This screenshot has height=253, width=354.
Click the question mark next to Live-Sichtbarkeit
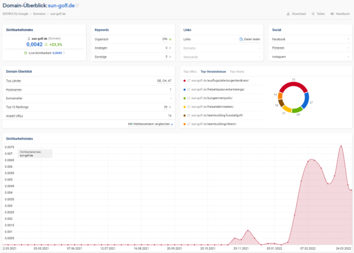coord(64,53)
